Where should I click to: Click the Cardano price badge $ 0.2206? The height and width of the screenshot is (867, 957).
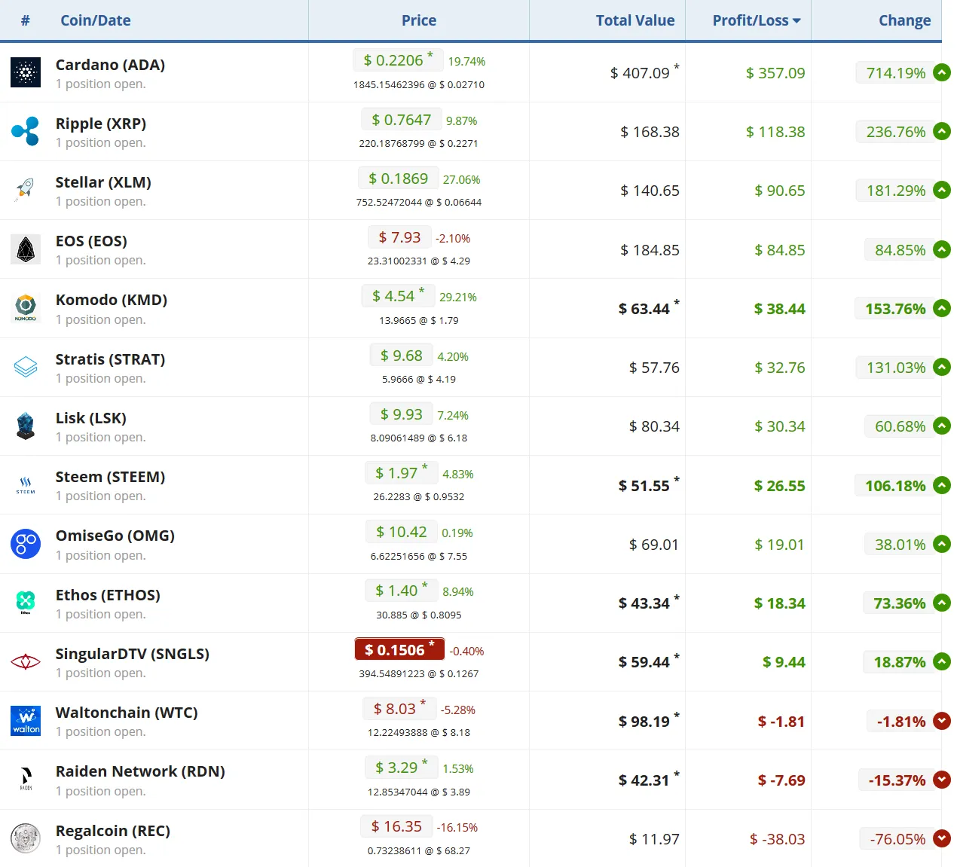click(398, 60)
